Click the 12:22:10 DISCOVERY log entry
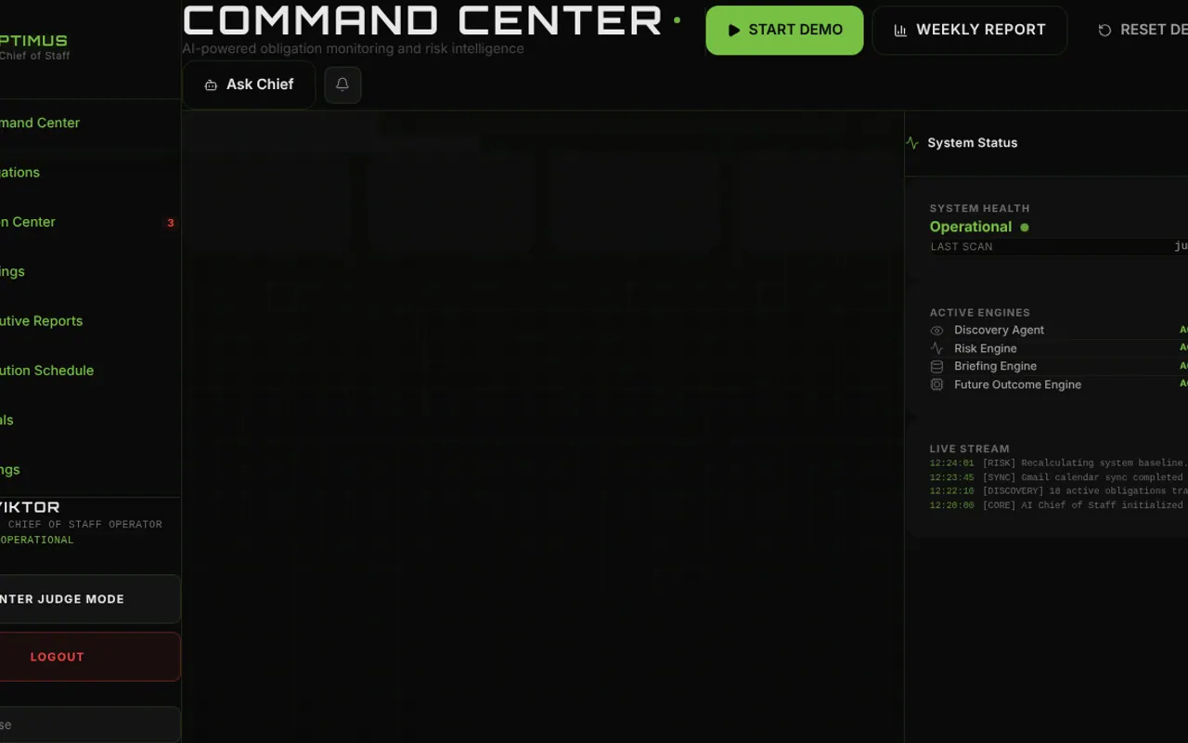This screenshot has height=743, width=1188. pos(1058,491)
